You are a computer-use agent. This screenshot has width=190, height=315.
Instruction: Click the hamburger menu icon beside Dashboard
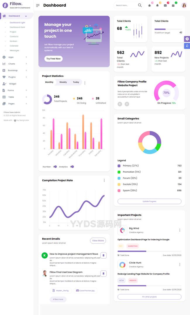pyautogui.click(x=38, y=5)
